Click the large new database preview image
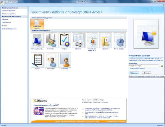165x127 pixels. point(146,34)
